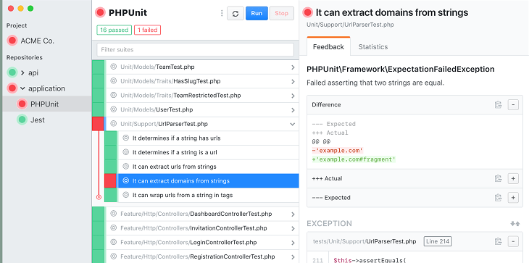
Task: Click the target icon beside 'It can extract urls from strings'
Action: 126,167
